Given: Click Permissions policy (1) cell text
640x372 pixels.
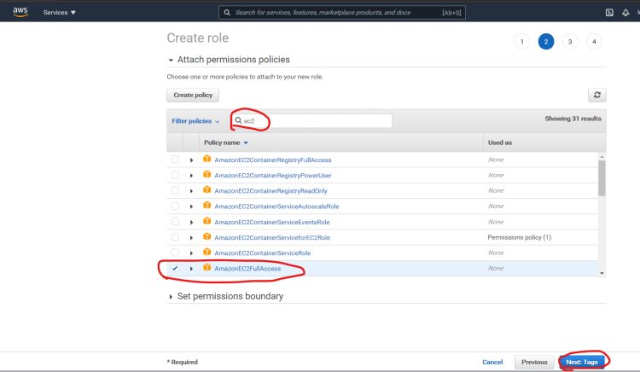Looking at the screenshot, I should [x=519, y=237].
